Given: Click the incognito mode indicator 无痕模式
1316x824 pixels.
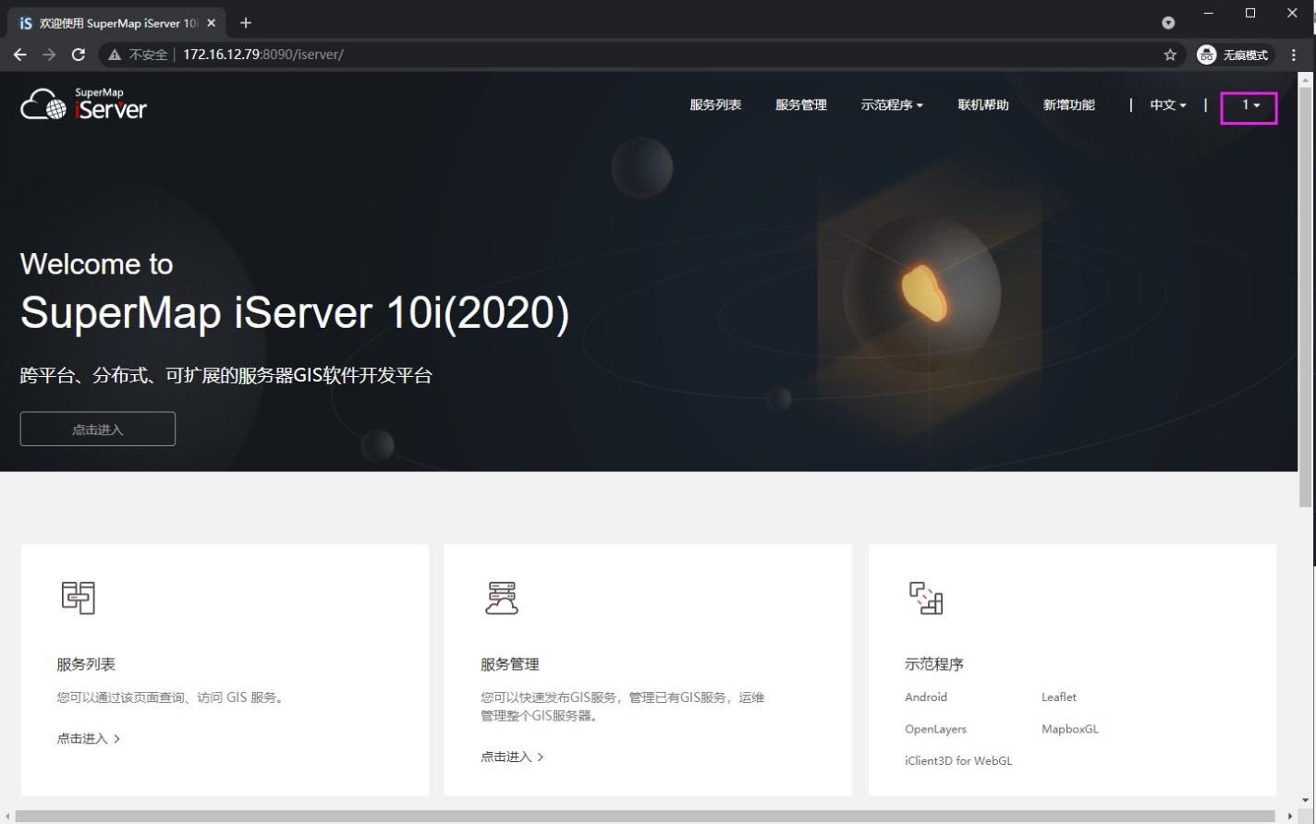Looking at the screenshot, I should (x=1235, y=55).
